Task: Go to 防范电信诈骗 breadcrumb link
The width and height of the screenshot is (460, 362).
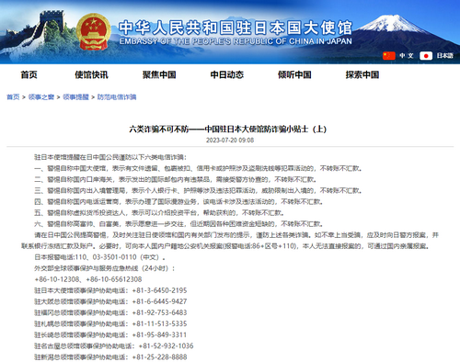Action: coord(117,97)
